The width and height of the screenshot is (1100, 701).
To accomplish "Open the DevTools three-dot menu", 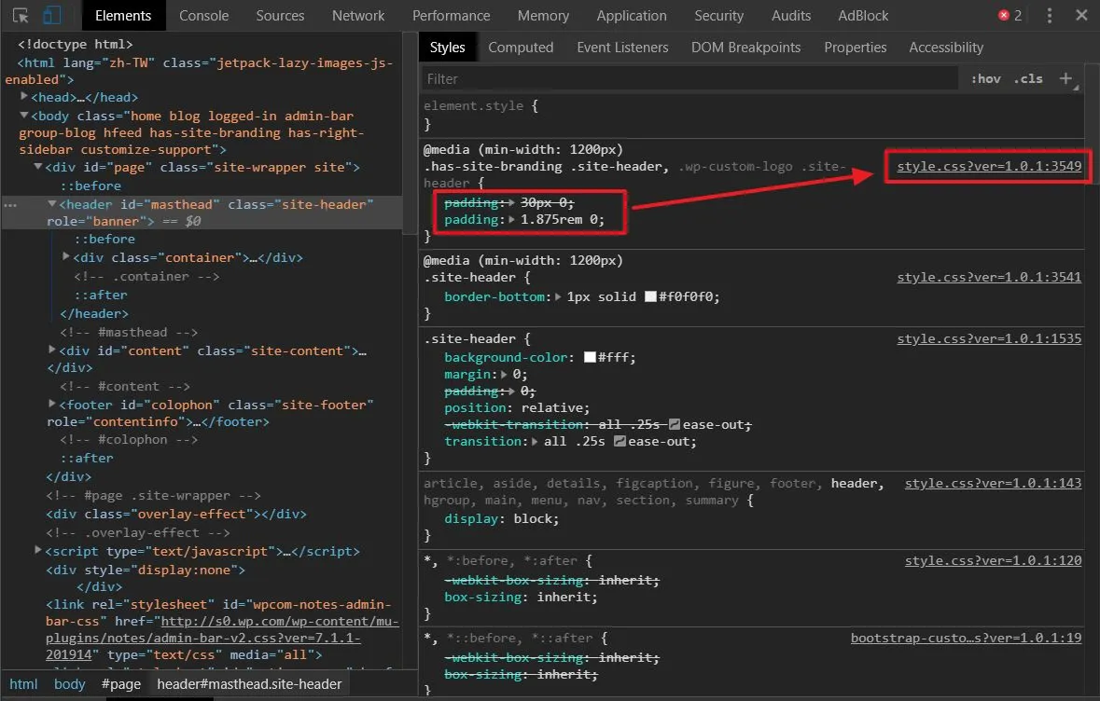I will coord(1050,16).
